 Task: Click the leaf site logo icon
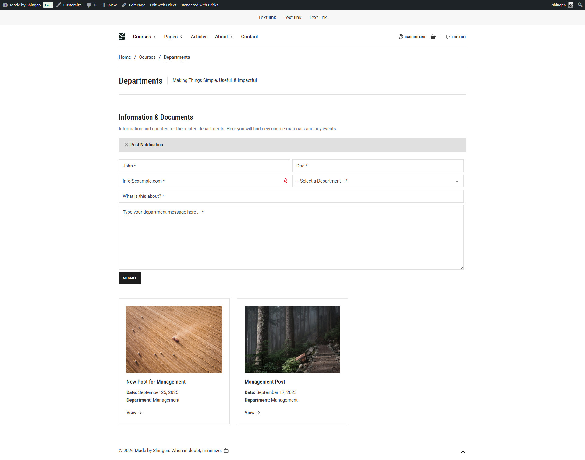click(122, 37)
